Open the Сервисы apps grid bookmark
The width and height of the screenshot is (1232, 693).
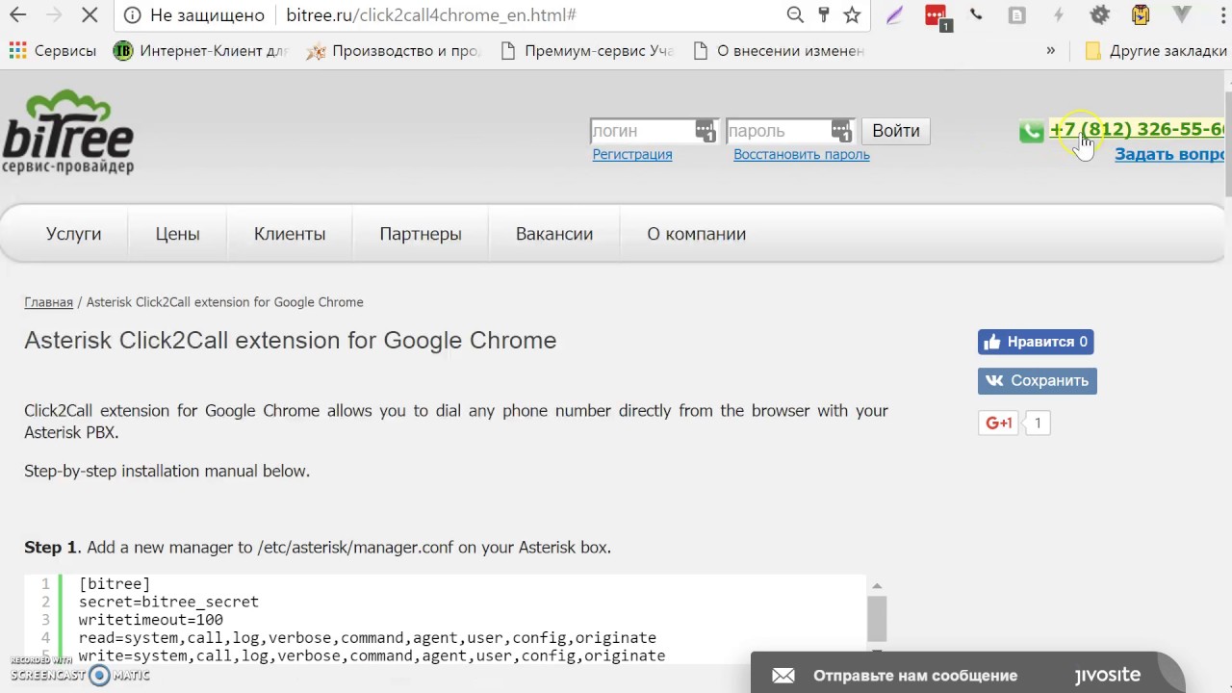pyautogui.click(x=53, y=51)
